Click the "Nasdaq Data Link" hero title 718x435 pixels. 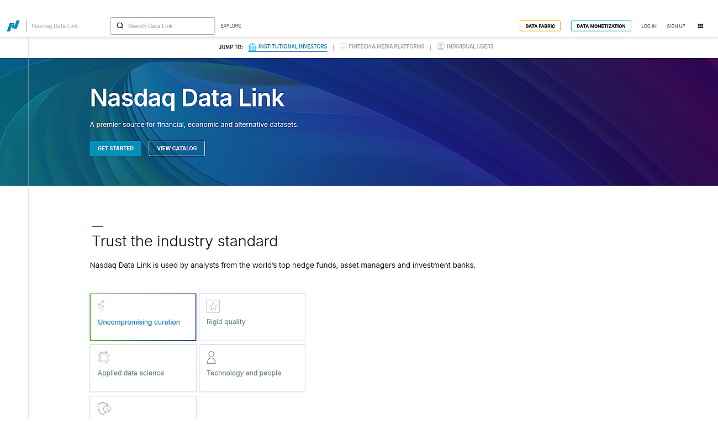pos(187,98)
